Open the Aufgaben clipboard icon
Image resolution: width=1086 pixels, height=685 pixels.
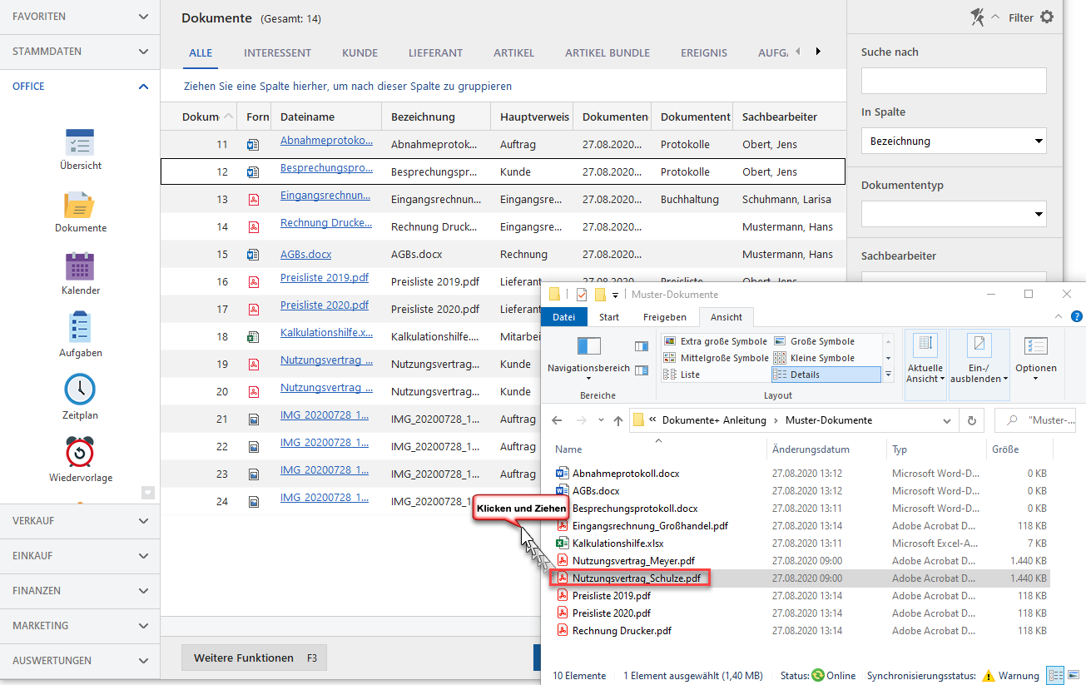[x=80, y=328]
